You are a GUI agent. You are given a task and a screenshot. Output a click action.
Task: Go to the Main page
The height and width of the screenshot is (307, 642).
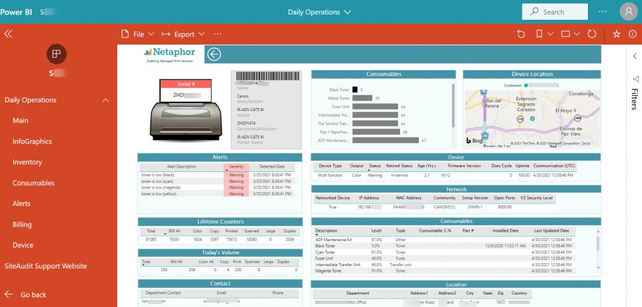click(x=21, y=121)
